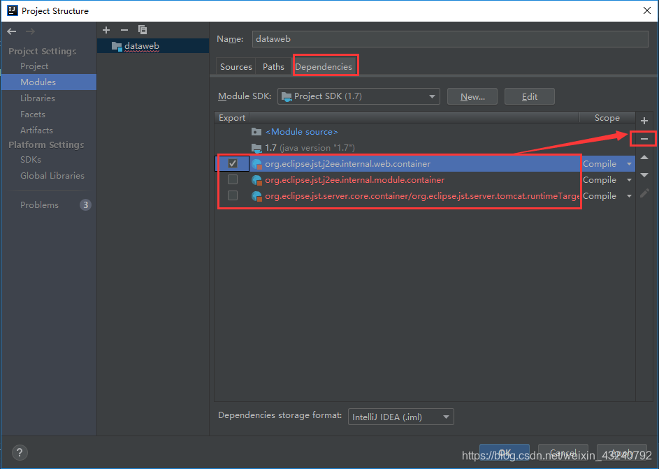This screenshot has width=659, height=469.
Task: Open scope dropdown for web.container
Action: (x=629, y=164)
